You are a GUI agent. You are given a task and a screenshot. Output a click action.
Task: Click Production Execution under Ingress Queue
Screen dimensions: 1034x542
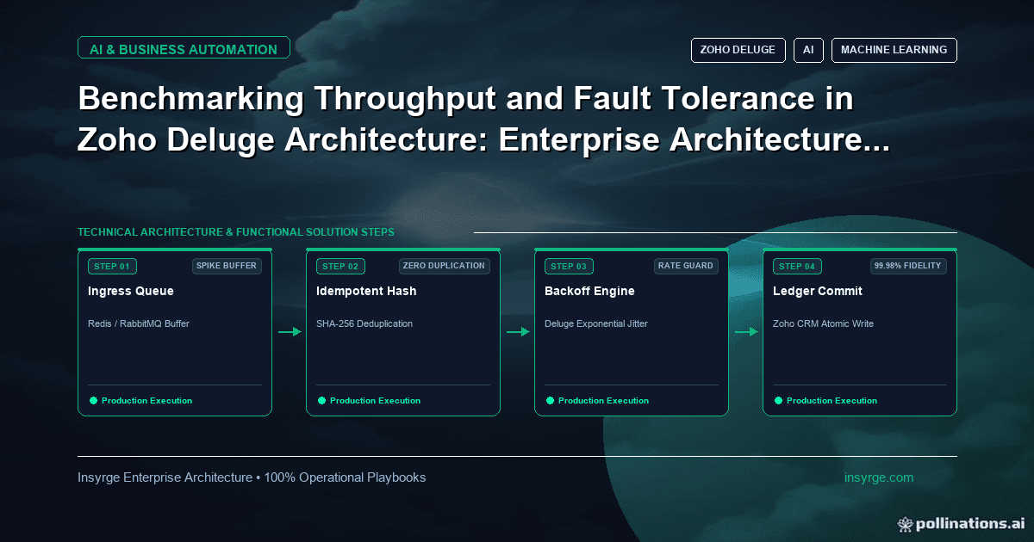coord(146,401)
